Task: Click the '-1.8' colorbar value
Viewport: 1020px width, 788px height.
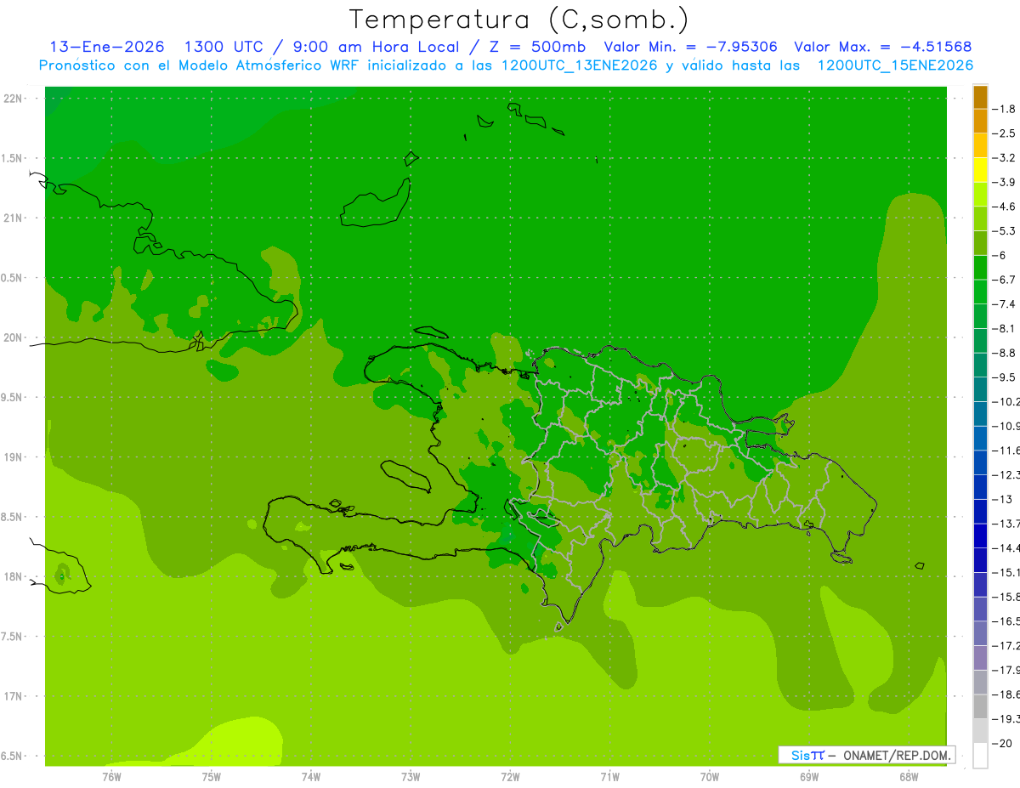Action: 1006,109
